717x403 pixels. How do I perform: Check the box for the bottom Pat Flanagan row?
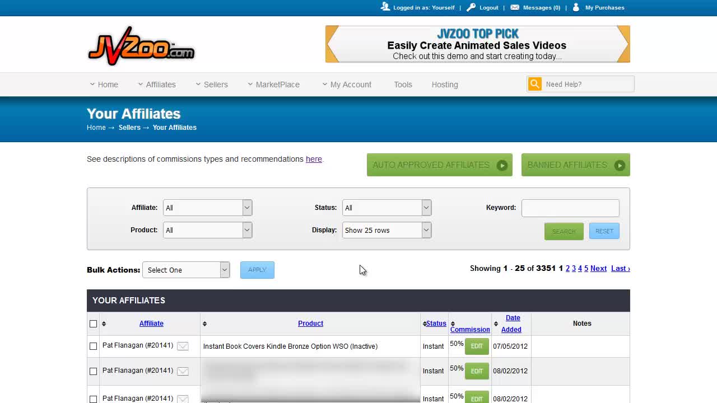(94, 399)
